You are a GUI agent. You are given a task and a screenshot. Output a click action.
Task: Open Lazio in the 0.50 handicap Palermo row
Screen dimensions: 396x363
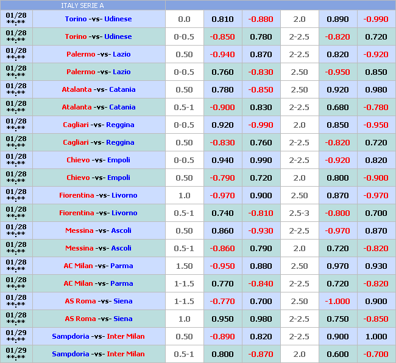(x=121, y=54)
